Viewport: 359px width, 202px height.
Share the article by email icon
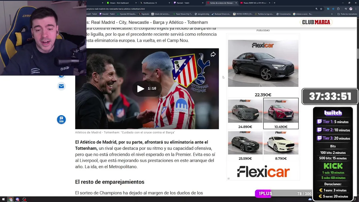61,86
